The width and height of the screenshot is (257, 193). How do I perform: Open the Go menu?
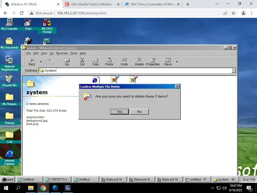click(52, 53)
